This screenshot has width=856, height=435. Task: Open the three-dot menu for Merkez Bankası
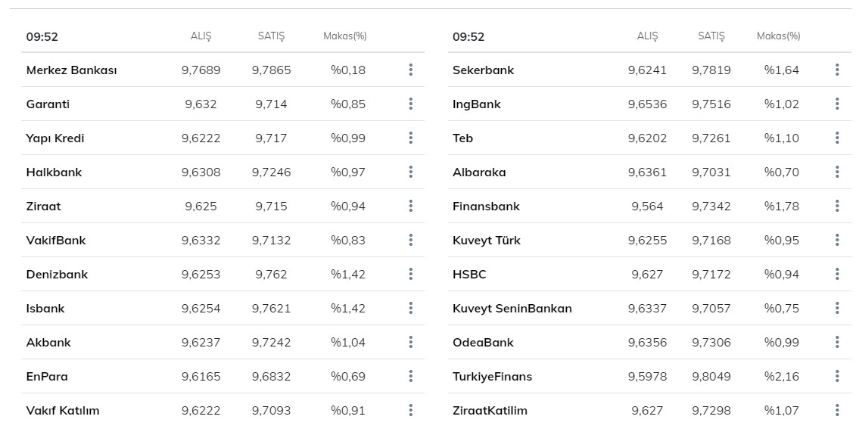click(x=410, y=70)
